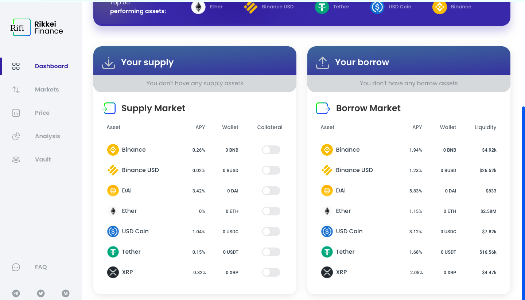
Task: Open the Twitter social icon
Action: (41, 293)
